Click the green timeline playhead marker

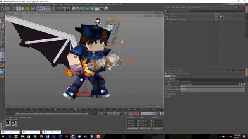click(x=76, y=110)
